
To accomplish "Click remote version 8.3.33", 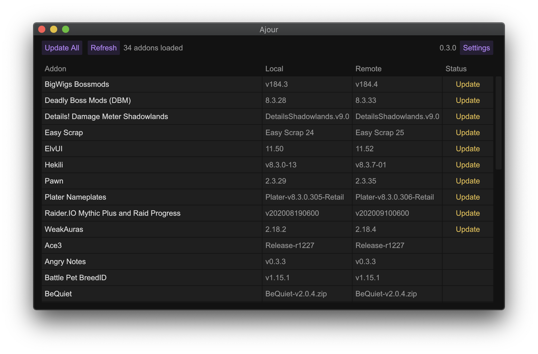I will pos(366,100).
